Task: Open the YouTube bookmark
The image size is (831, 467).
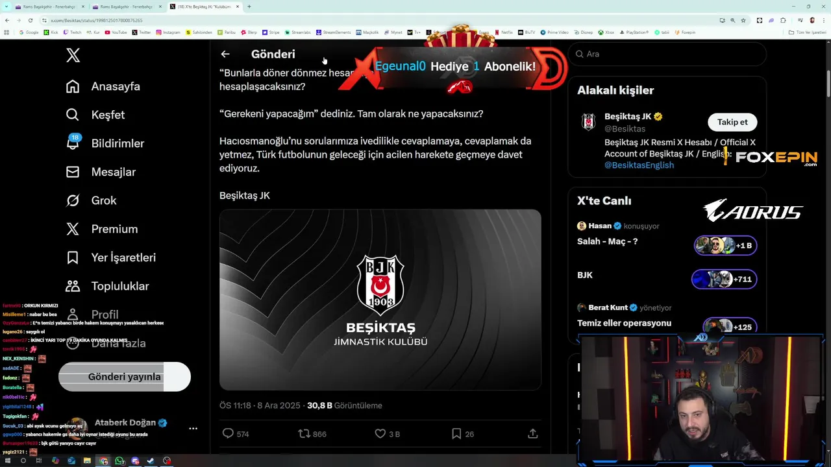Action: tap(116, 32)
